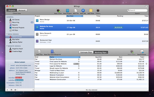Collapse the WEBSITE DESIGN group
Viewport: 154px width, 97px height.
[7, 46]
